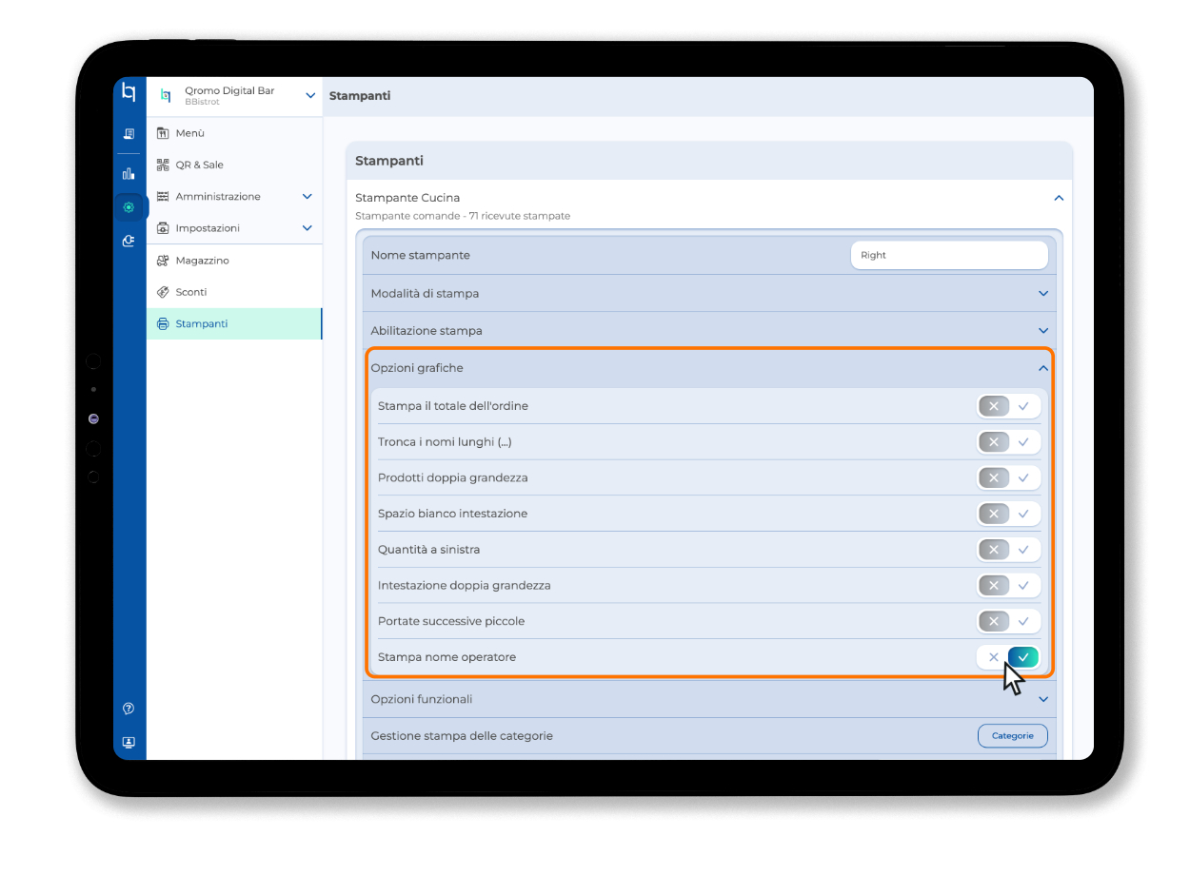Click the Sconti price tag icon
Viewport: 1190px width, 875px height.
(163, 292)
